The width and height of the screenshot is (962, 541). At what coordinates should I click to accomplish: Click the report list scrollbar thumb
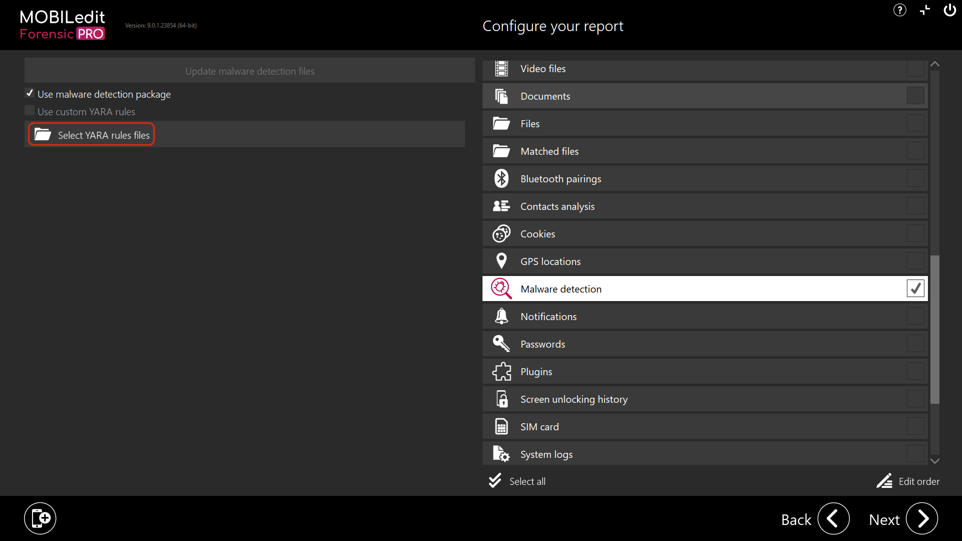[934, 329]
